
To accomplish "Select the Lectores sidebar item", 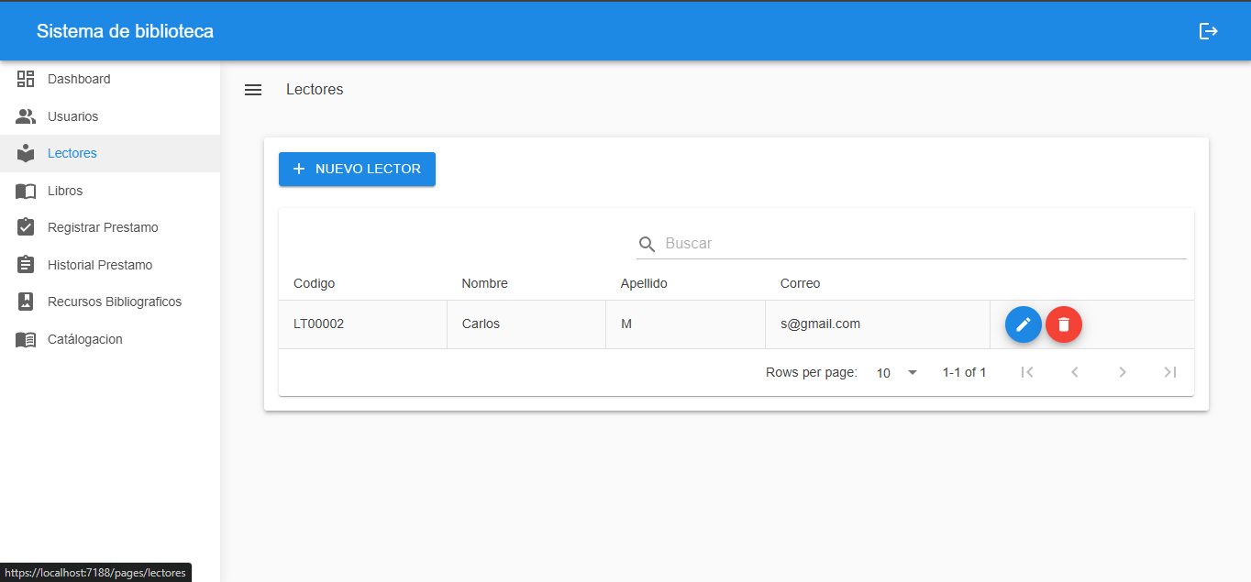I will 72,153.
